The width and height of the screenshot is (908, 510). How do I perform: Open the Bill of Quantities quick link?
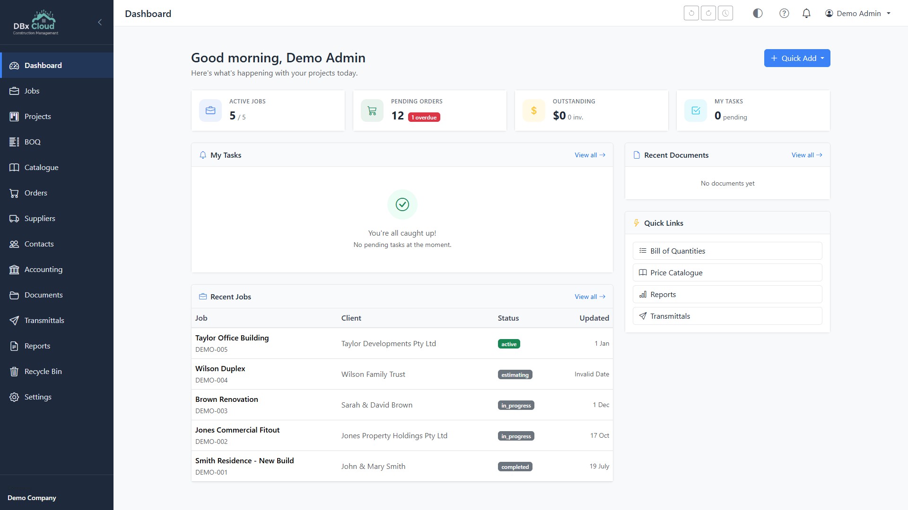(677, 251)
